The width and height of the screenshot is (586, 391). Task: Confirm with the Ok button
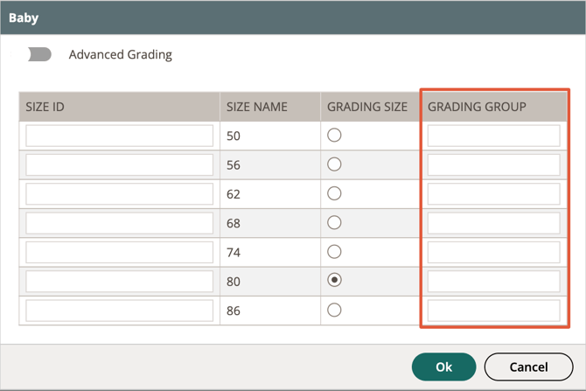pos(443,367)
